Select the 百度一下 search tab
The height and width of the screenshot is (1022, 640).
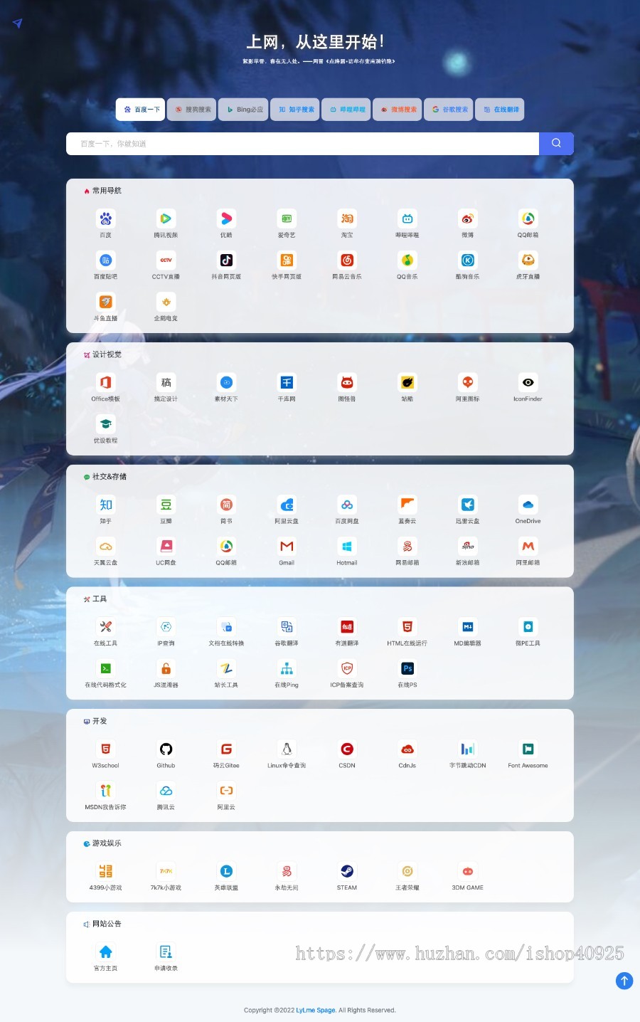(x=141, y=110)
